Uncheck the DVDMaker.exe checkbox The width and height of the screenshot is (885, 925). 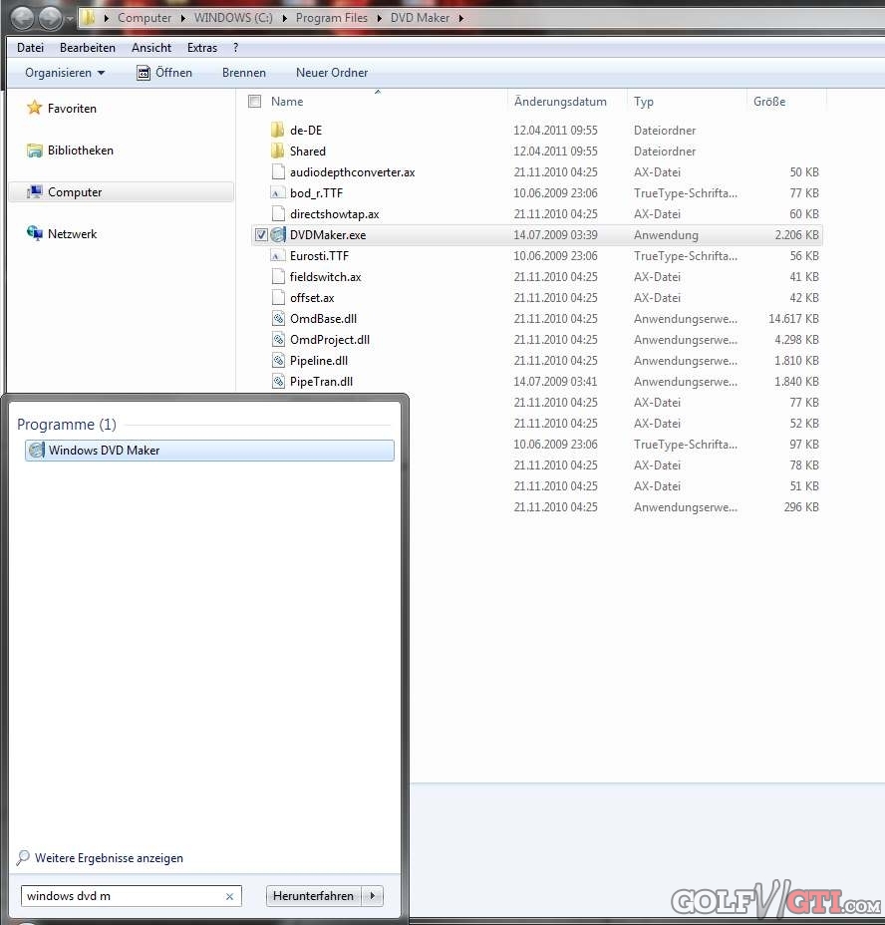coord(261,235)
